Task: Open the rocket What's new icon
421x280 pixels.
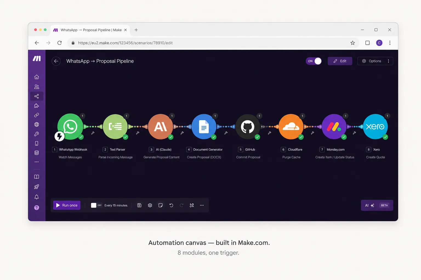Action: click(x=36, y=187)
